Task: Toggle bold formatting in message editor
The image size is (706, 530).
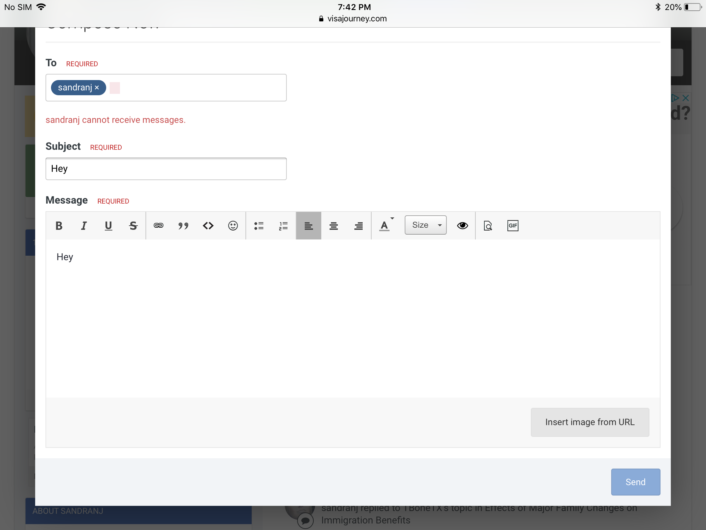Action: [x=59, y=226]
